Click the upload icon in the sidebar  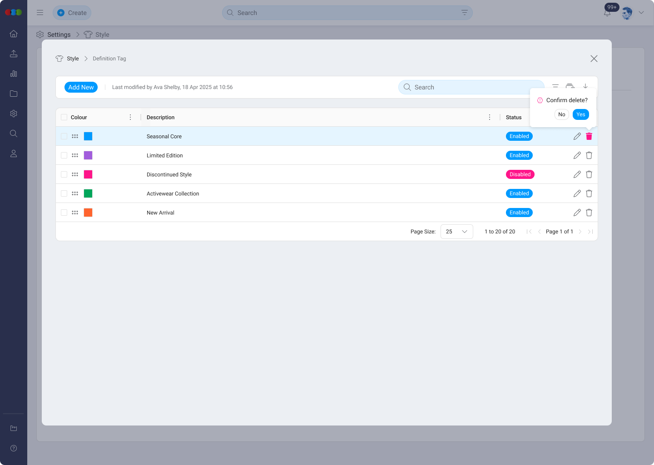[14, 54]
